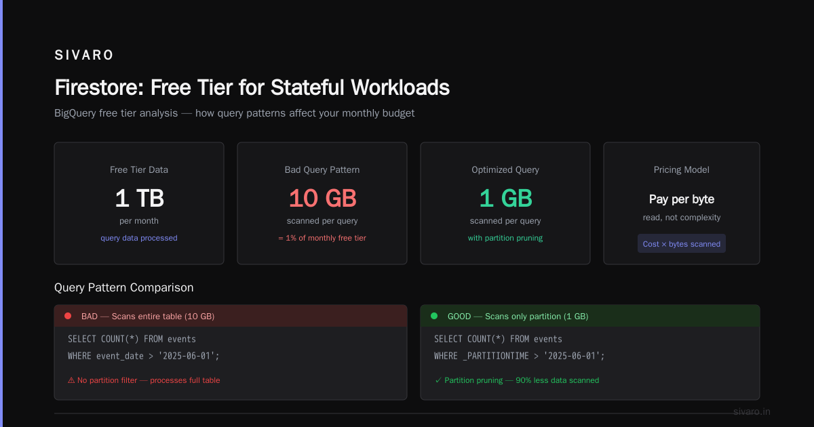Click the green '1 GB' value
This screenshot has height=427, width=814.
coord(505,198)
